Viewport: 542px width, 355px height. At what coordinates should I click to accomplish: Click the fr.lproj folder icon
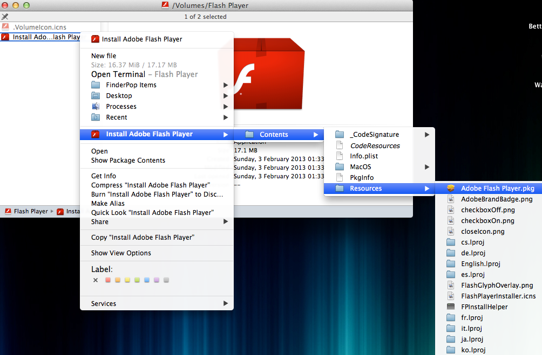point(451,317)
